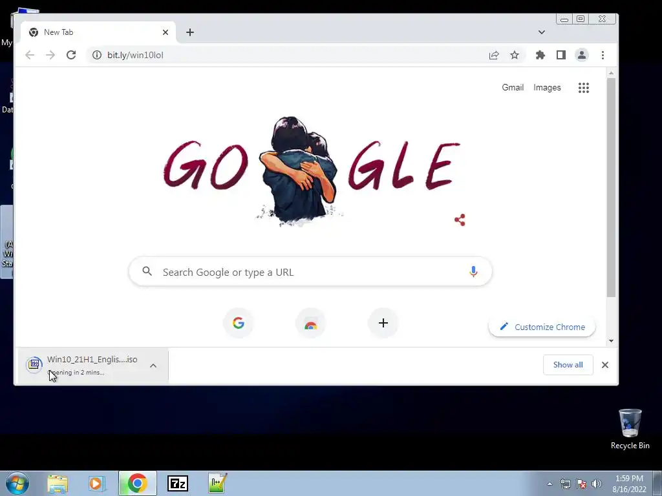Open the Google shortcut tile
The height and width of the screenshot is (496, 662).
click(x=238, y=323)
